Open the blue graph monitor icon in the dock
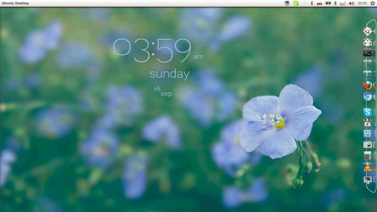Screen dimensions: 377x212 tap(367, 134)
